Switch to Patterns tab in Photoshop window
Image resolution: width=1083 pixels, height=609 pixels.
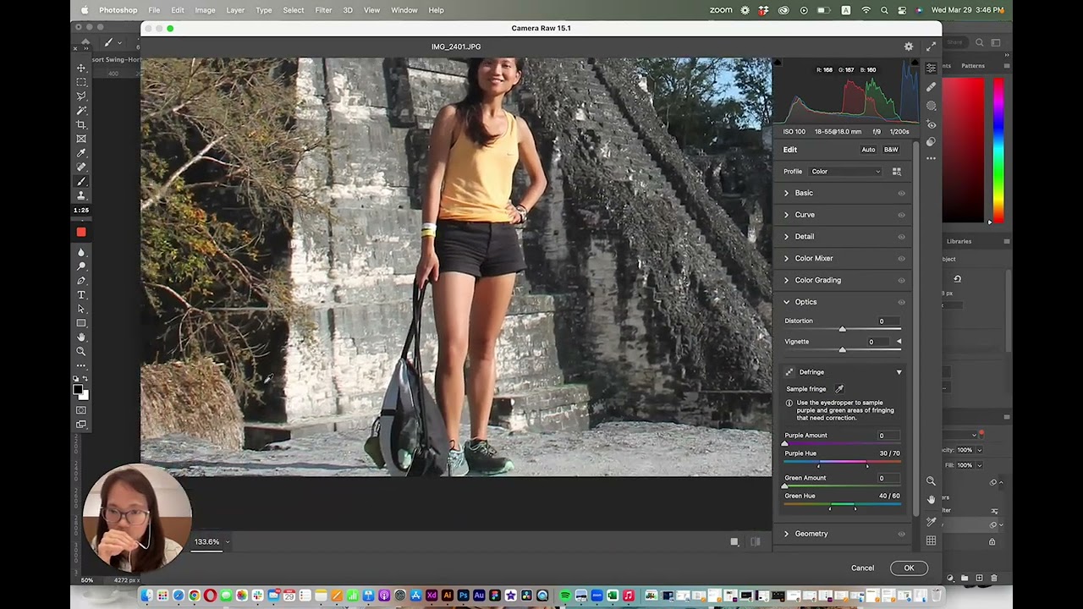point(973,66)
